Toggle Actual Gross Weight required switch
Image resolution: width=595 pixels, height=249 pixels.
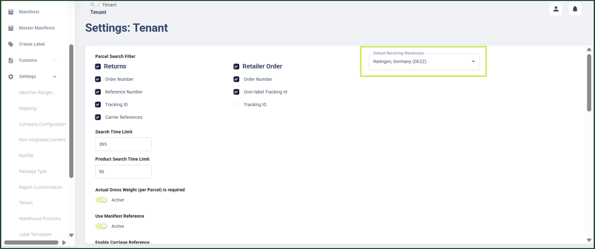101,200
